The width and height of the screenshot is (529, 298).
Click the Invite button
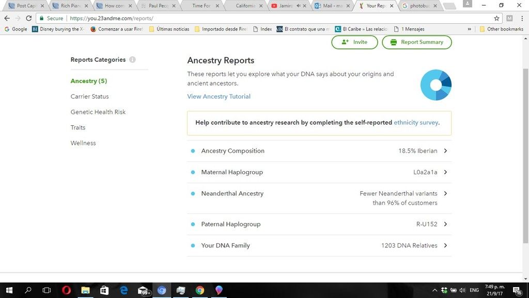[354, 42]
